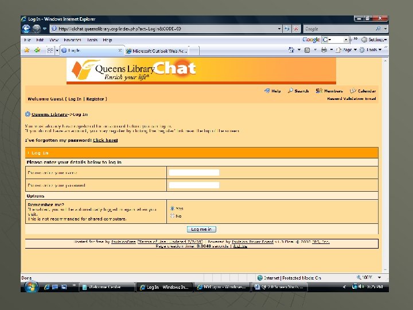The image size is (413, 310).
Task: Open the recent pages dropdown beside Forward
Action: (x=45, y=29)
